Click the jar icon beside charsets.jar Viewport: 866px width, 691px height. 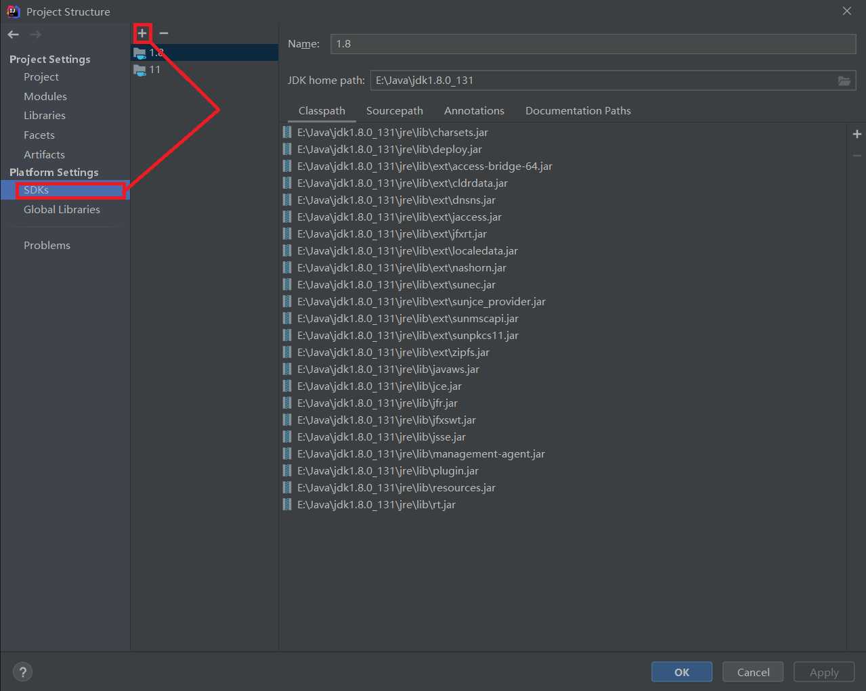point(287,133)
